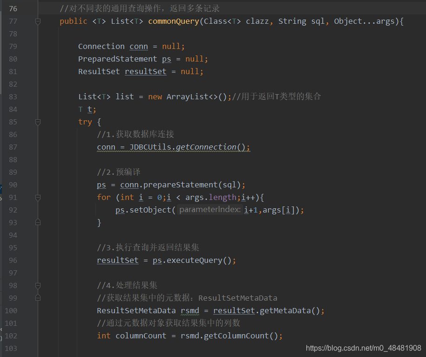Click variable 't' on line 84
Image resolution: width=426 pixels, height=357 pixels.
click(90, 110)
